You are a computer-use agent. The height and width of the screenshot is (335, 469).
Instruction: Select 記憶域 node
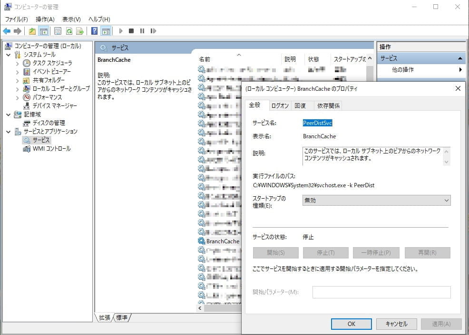[32, 115]
